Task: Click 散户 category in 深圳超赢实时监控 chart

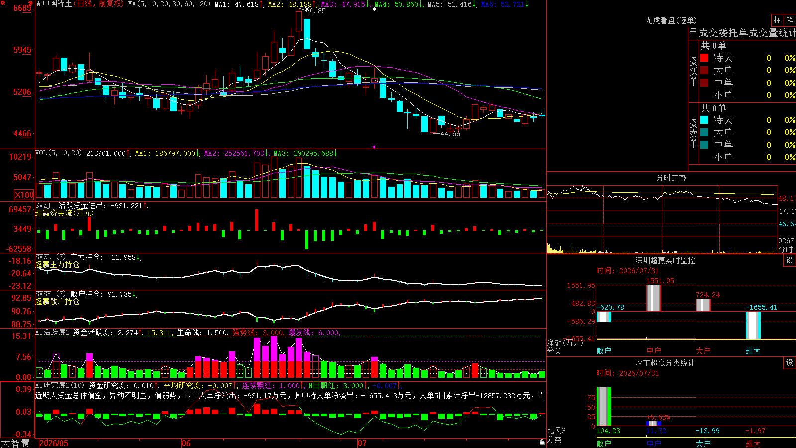Action: click(604, 351)
